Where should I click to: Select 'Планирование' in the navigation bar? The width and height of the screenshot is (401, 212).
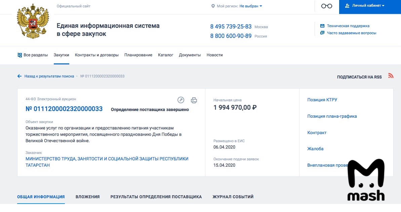coord(138,55)
